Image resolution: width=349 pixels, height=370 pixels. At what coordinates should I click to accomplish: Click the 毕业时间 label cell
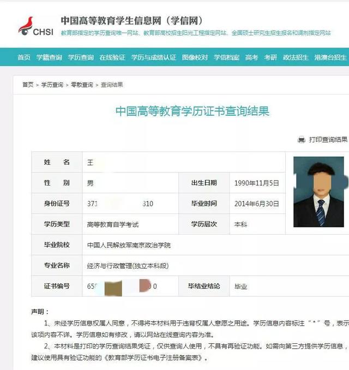click(204, 204)
